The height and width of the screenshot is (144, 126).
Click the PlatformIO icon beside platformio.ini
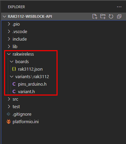point(9,121)
